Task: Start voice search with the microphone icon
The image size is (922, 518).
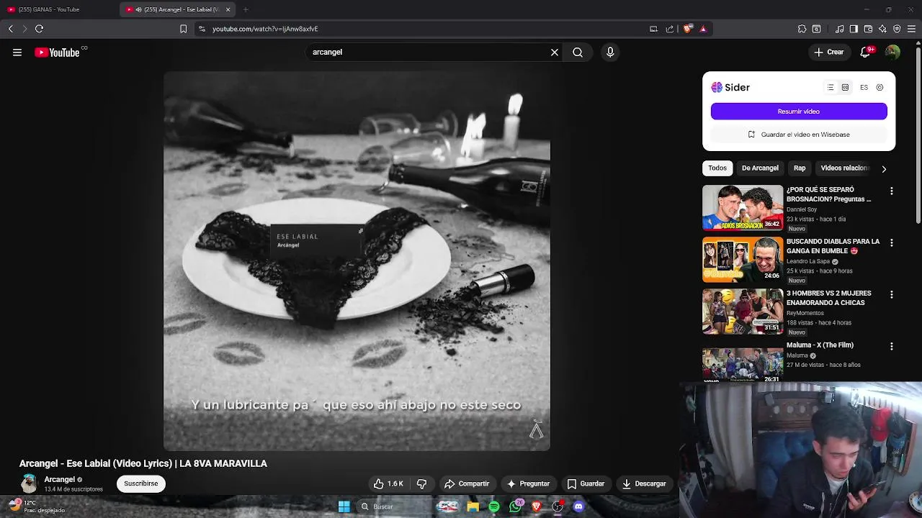Action: pyautogui.click(x=610, y=53)
